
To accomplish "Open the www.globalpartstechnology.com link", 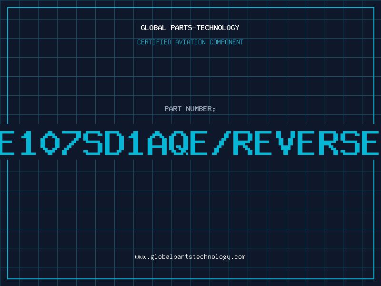I will [x=190, y=257].
